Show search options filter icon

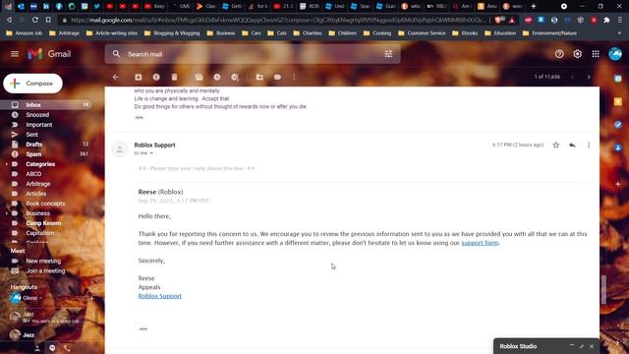click(388, 54)
